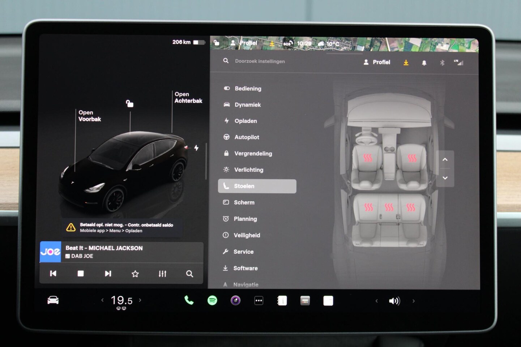The height and width of the screenshot is (347, 521).
Task: Open the audio equalizer settings
Action: coord(162,274)
